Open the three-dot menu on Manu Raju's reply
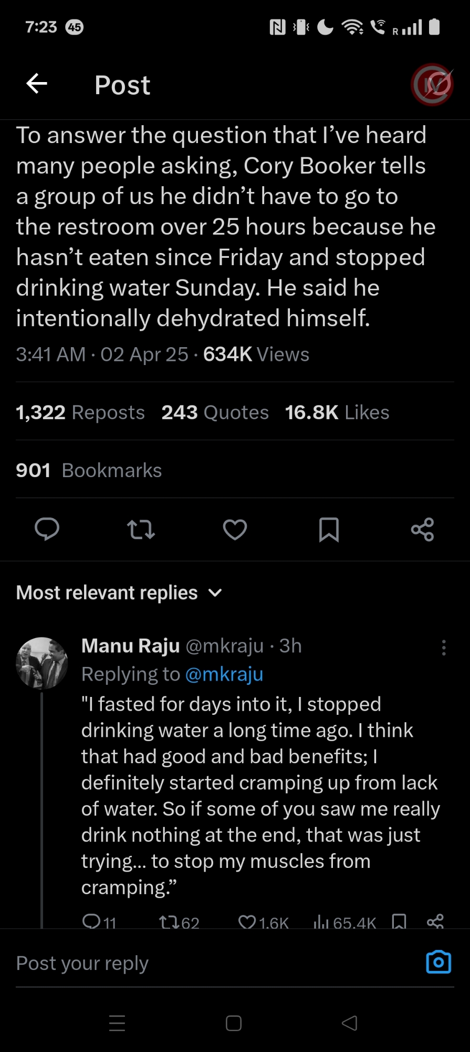Screen dimensions: 470x1052 444,648
